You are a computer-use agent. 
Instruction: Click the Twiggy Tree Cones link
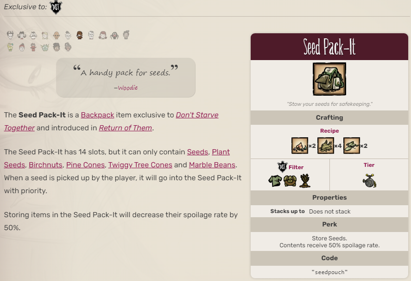point(140,165)
